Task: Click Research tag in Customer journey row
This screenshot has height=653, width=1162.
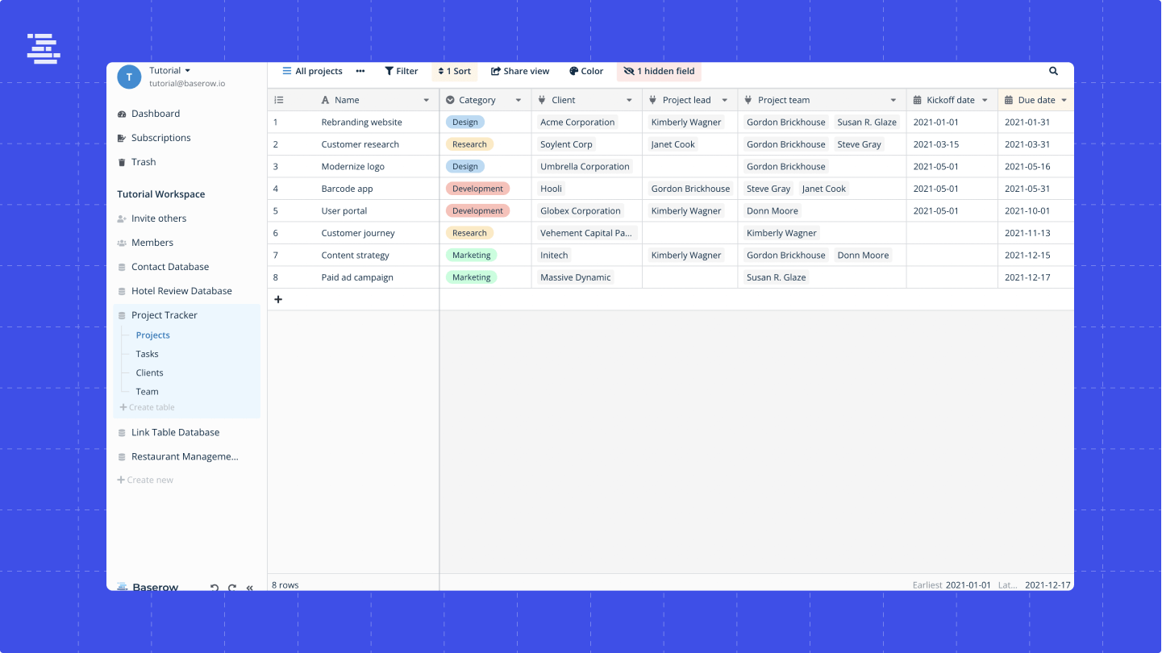Action: (x=469, y=233)
